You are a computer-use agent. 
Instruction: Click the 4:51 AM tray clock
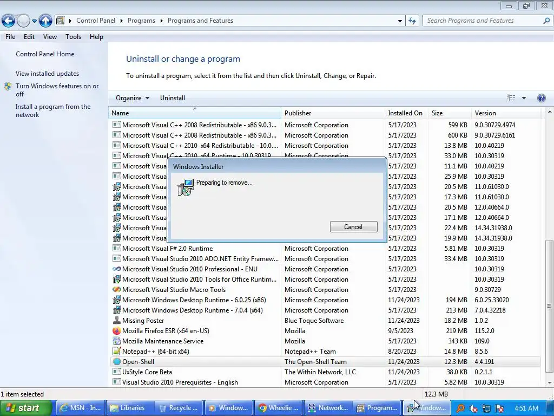[526, 408]
